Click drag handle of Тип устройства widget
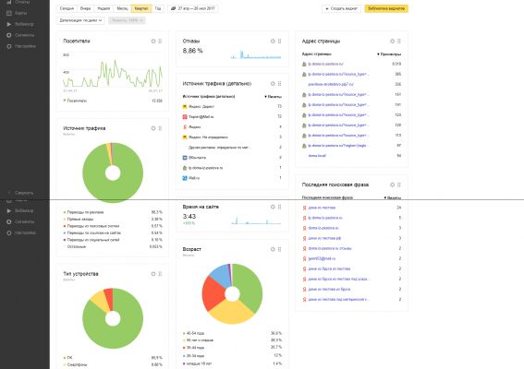Viewport: 524px width, 369px height. tap(160, 274)
